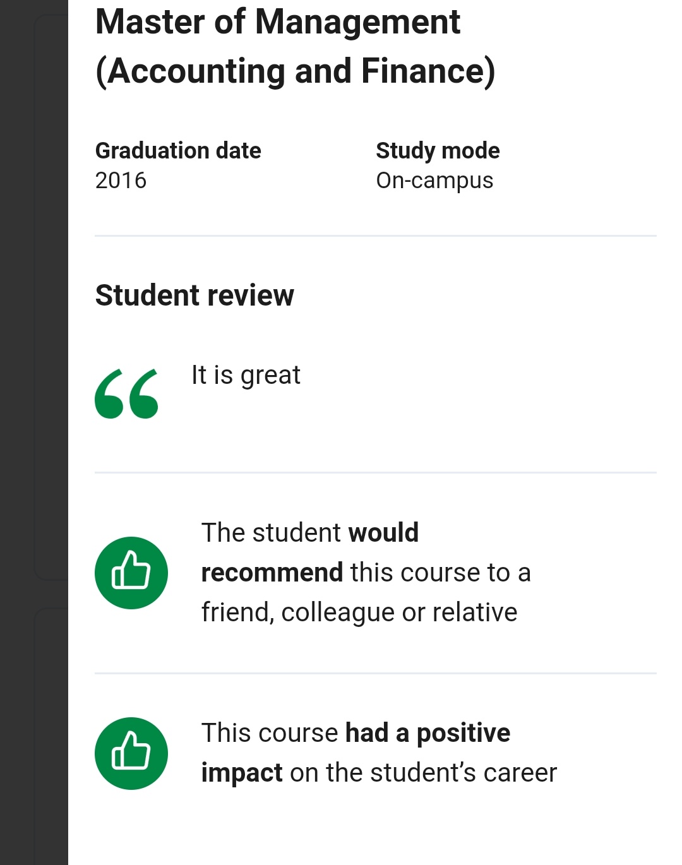682x865 pixels.
Task: Select the 'On-campus' study mode value
Action: [434, 181]
